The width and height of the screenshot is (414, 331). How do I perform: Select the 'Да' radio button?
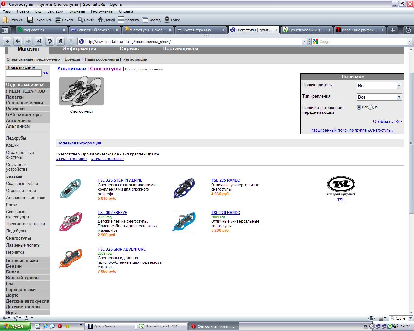coord(370,107)
